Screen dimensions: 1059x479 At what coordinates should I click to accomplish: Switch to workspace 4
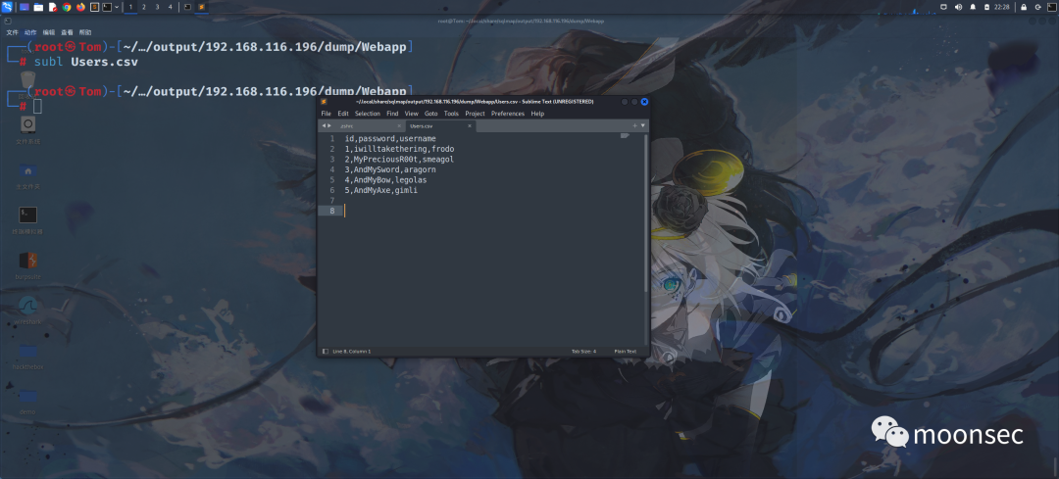coord(170,7)
